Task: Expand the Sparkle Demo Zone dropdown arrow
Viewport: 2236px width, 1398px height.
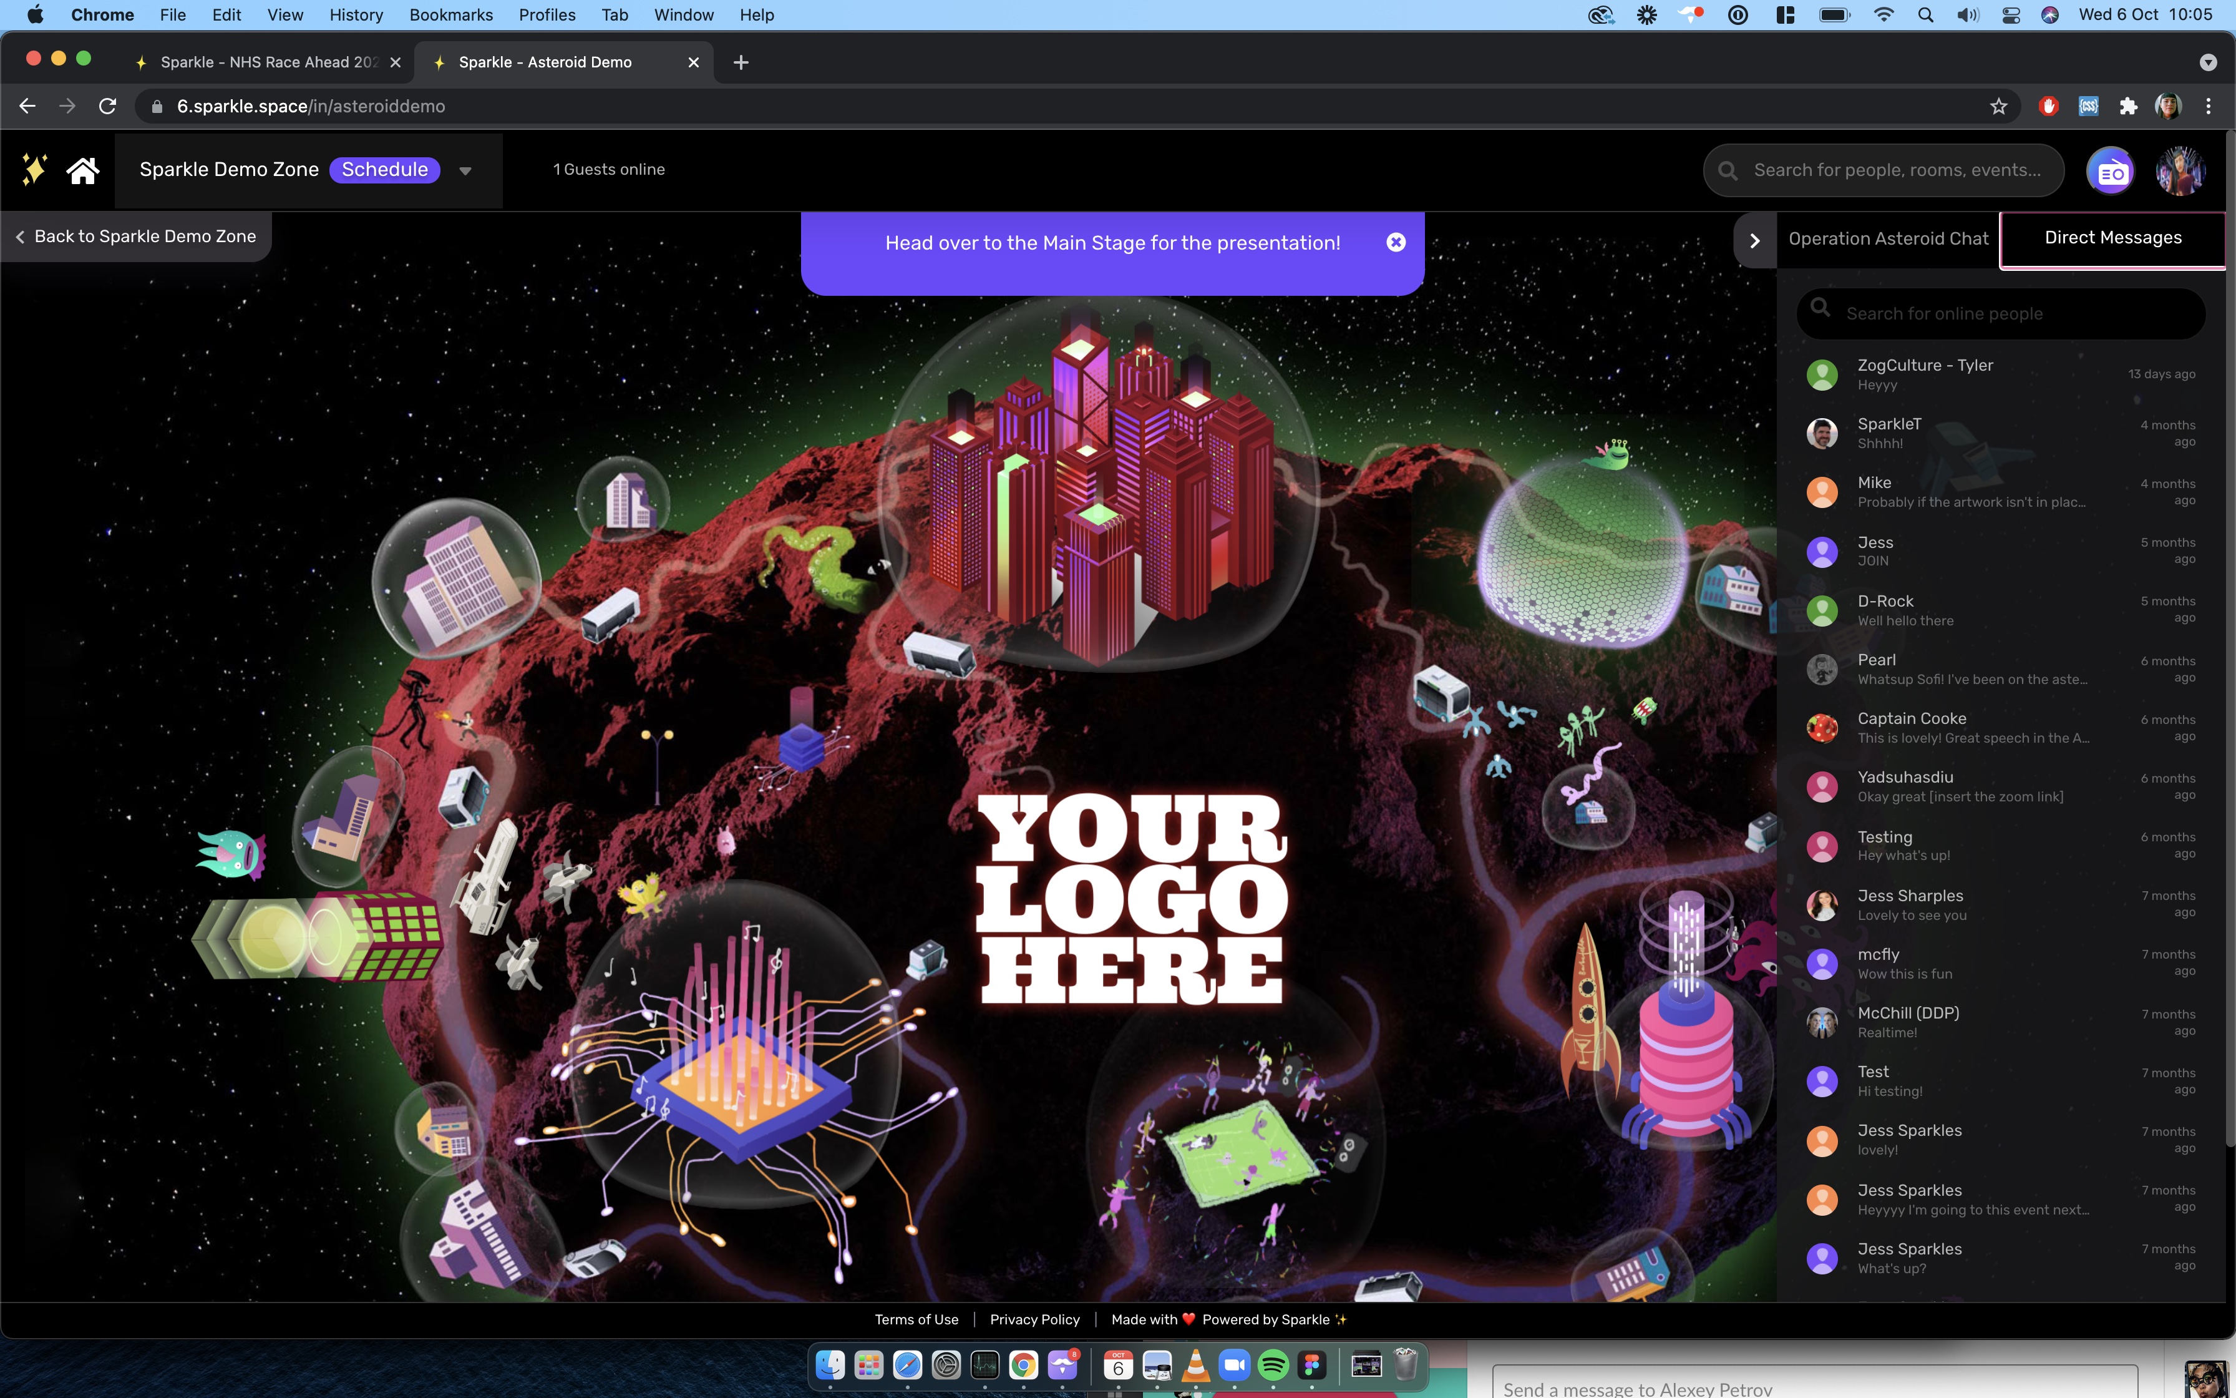Action: coord(465,171)
